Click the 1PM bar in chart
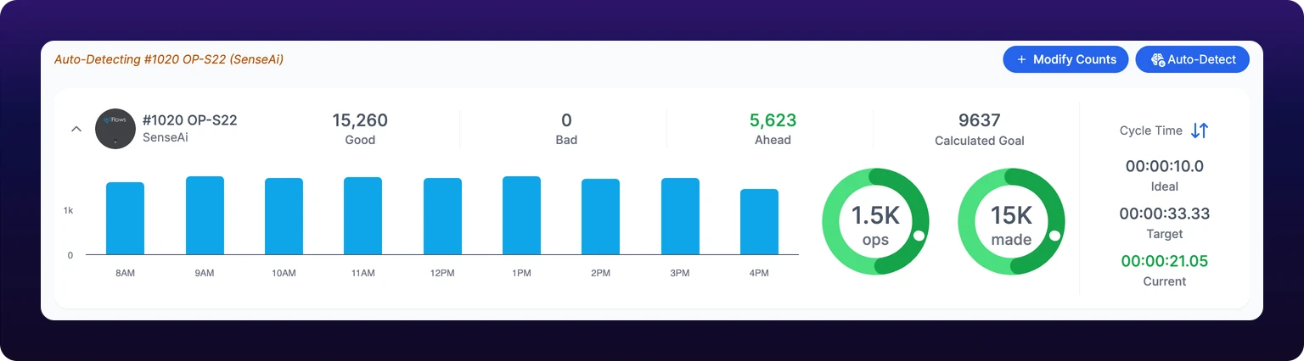 521,215
